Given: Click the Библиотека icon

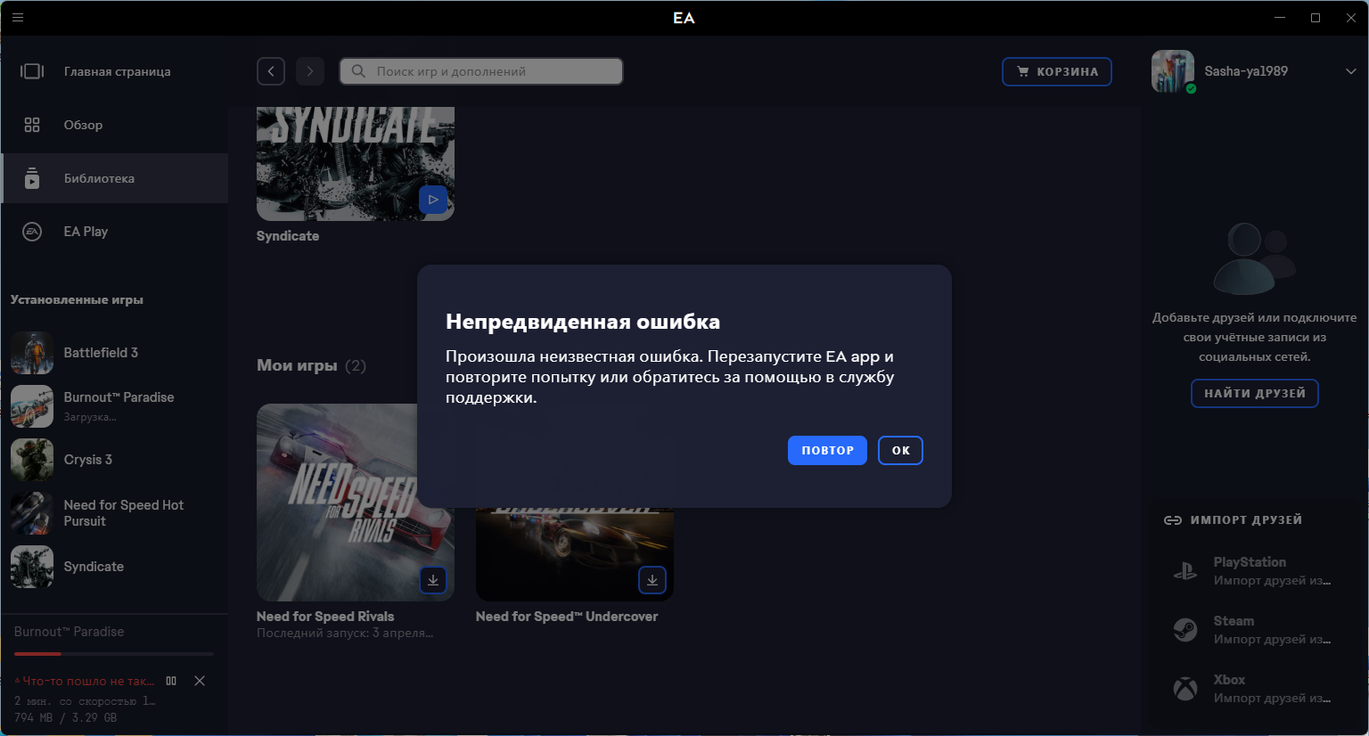Looking at the screenshot, I should coord(32,178).
